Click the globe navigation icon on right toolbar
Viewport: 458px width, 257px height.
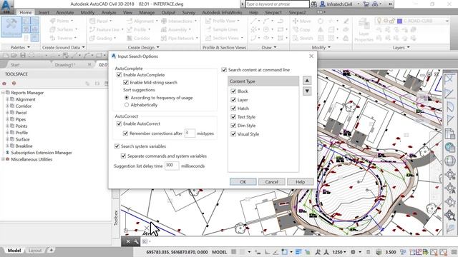pyautogui.click(x=450, y=161)
